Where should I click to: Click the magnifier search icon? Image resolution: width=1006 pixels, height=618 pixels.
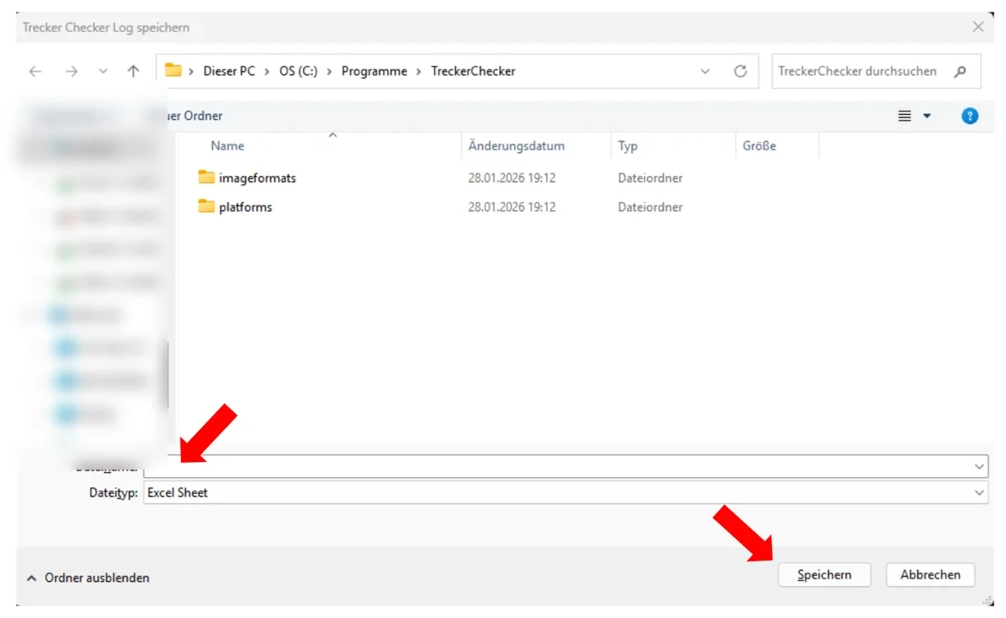961,71
